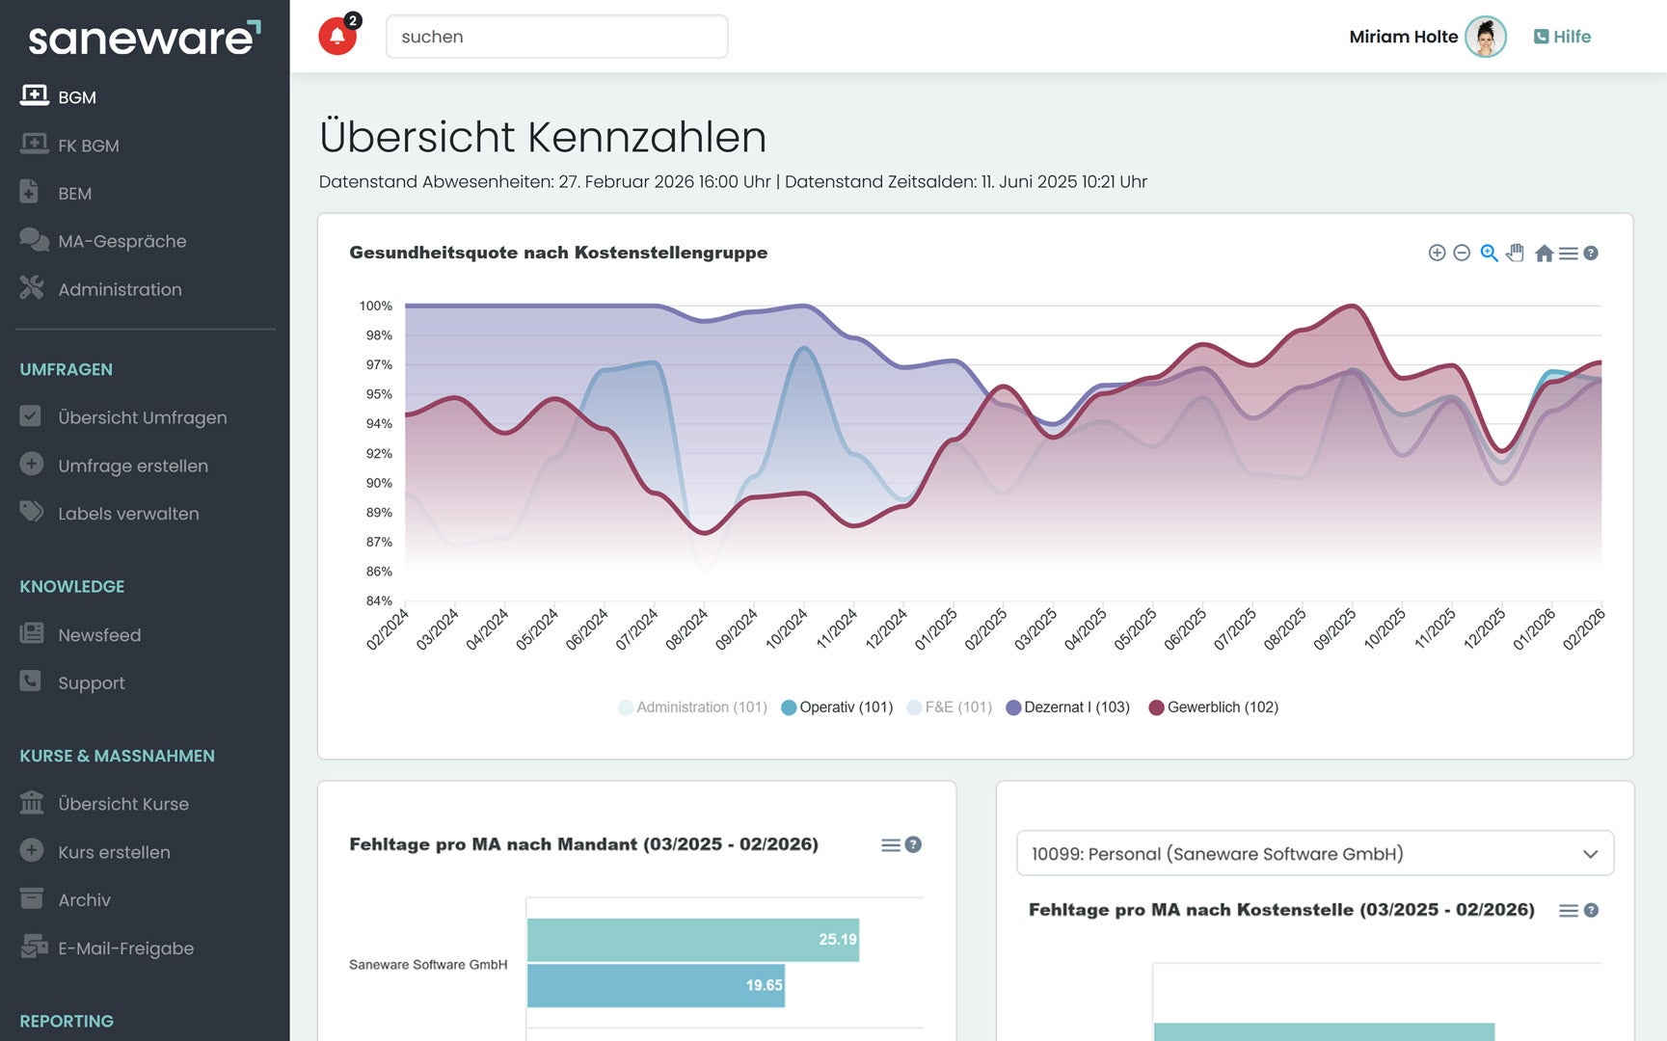Screen dimensions: 1667x1041
Task: Zoom in on the Gesundheitsquote chart
Action: click(x=1437, y=253)
